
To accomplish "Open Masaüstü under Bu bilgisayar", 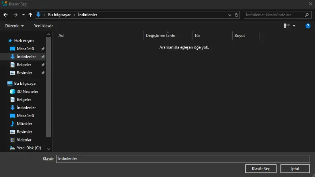I will (25, 116).
